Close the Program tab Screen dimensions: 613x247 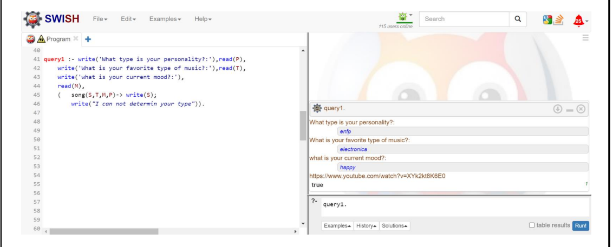click(x=76, y=39)
